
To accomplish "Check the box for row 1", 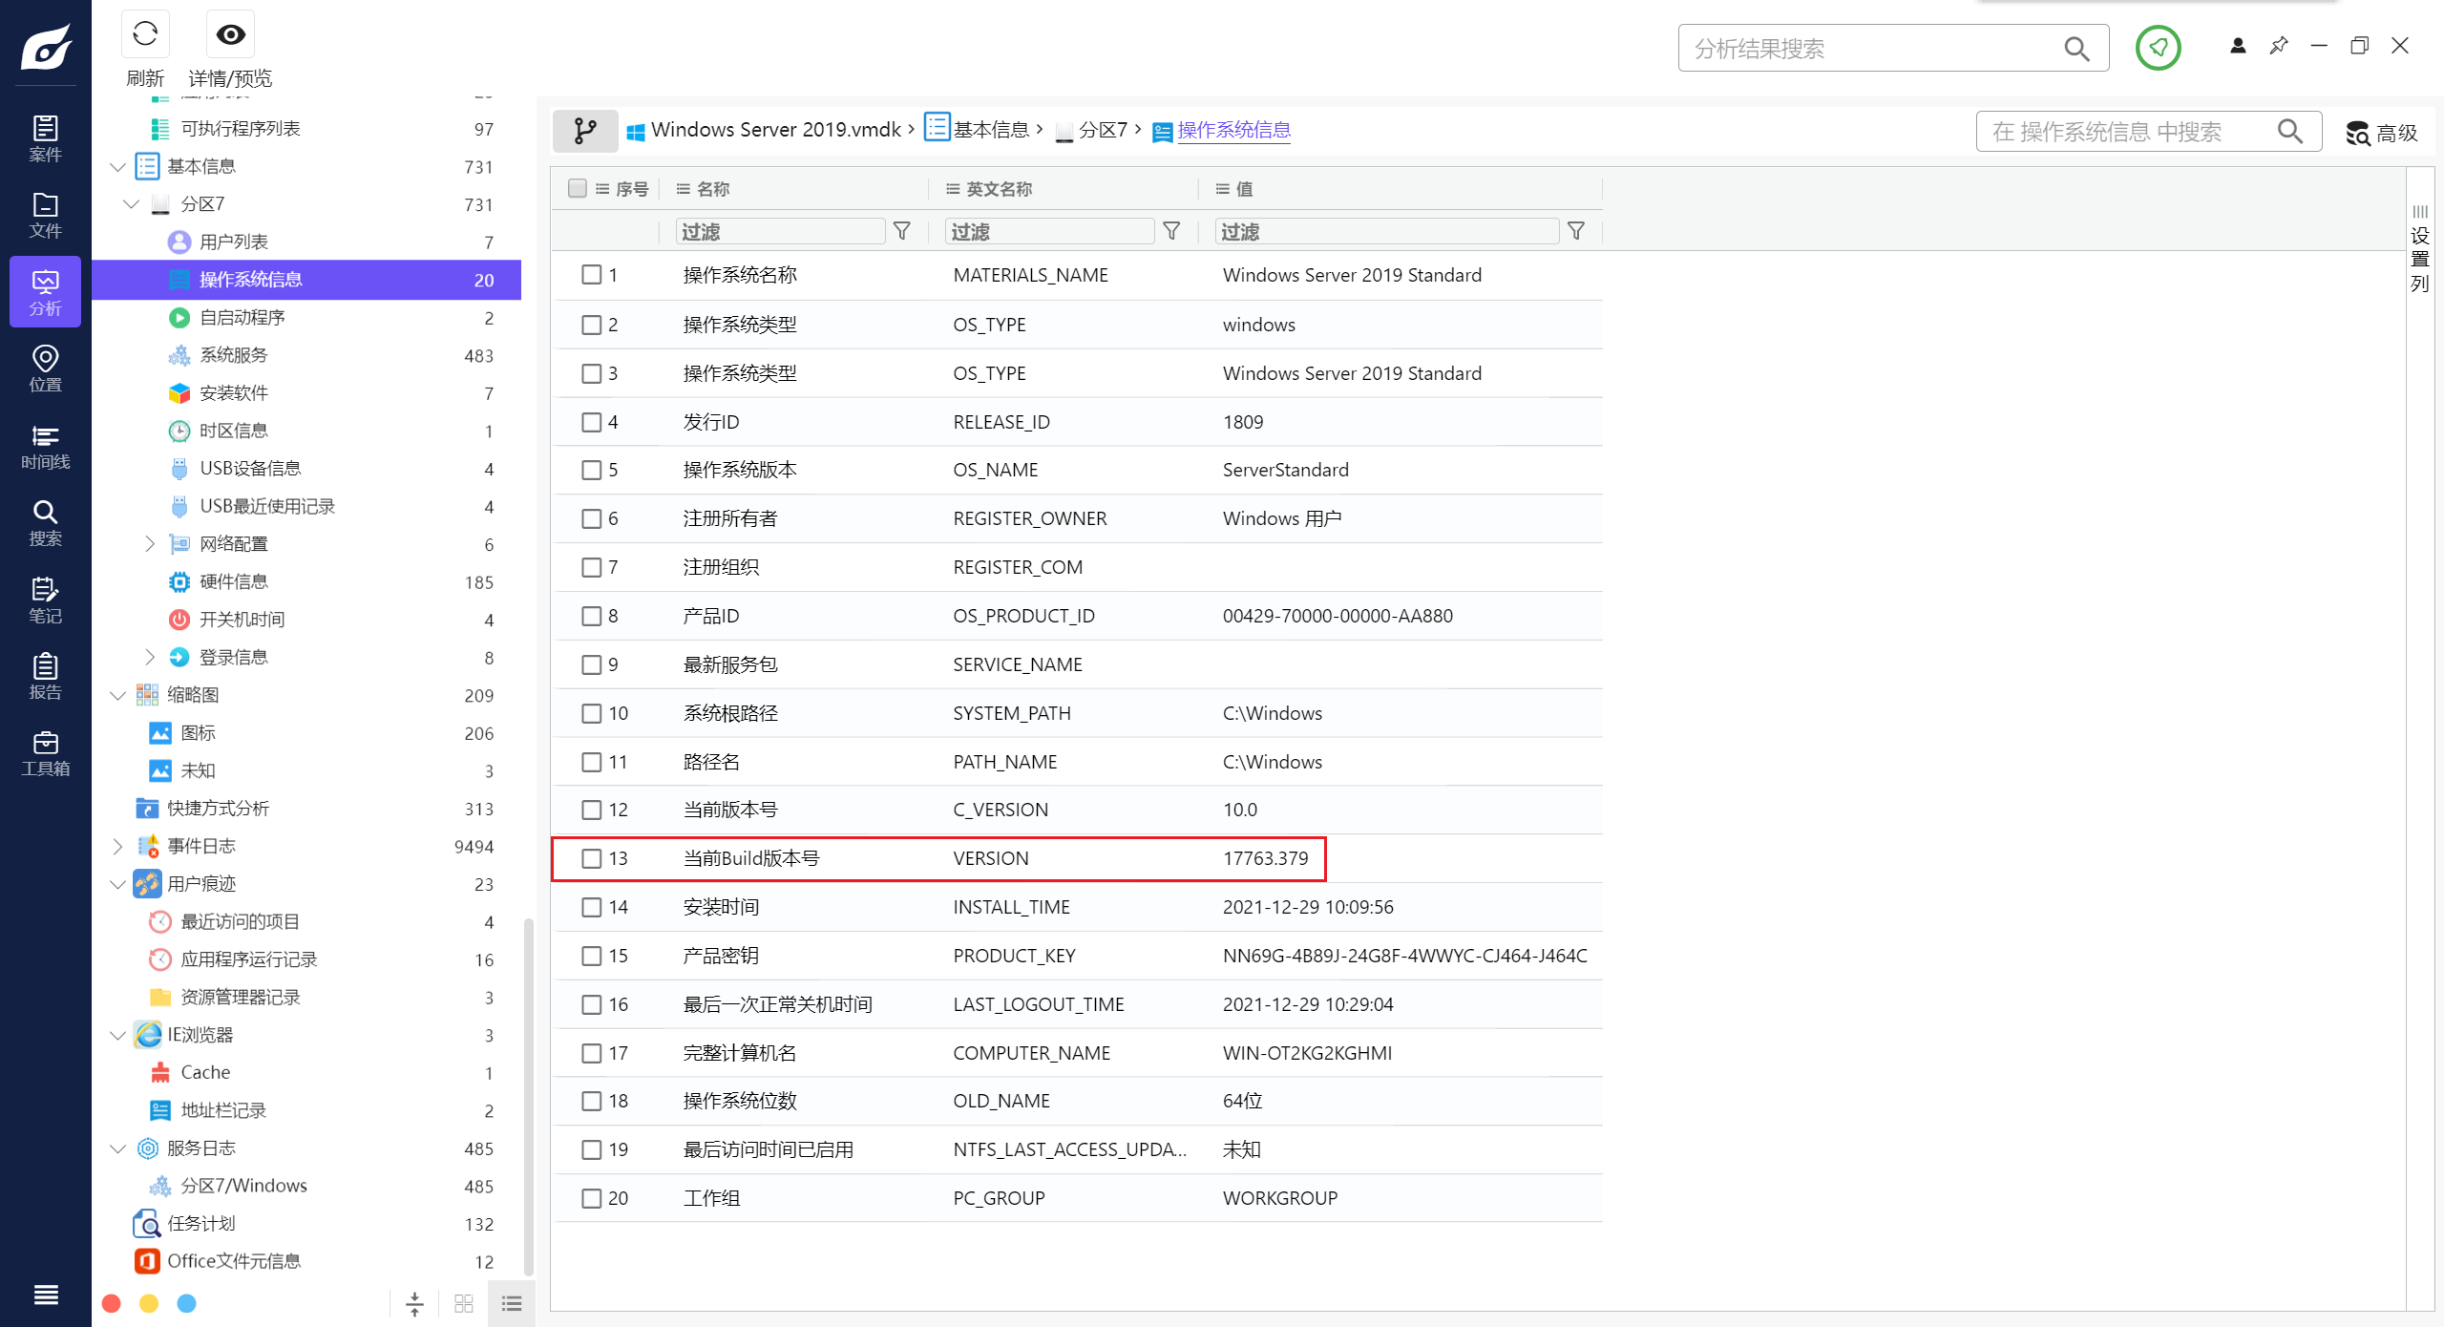I will coord(592,275).
